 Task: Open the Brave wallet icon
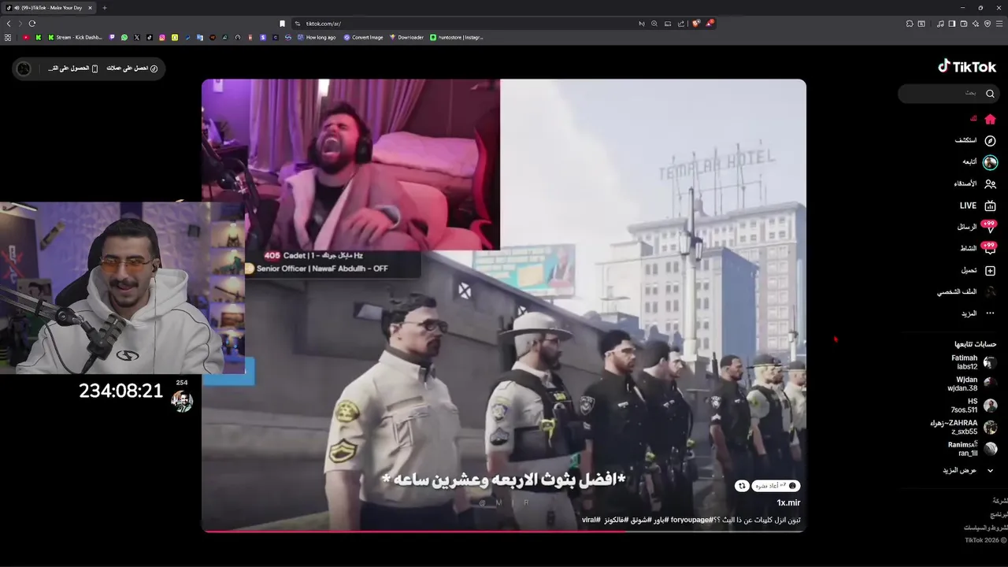tap(963, 24)
